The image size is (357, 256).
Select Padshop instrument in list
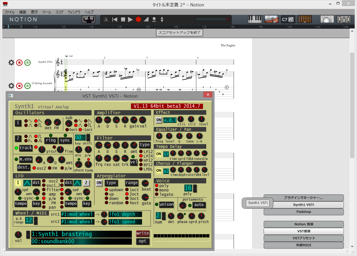coord(304,212)
